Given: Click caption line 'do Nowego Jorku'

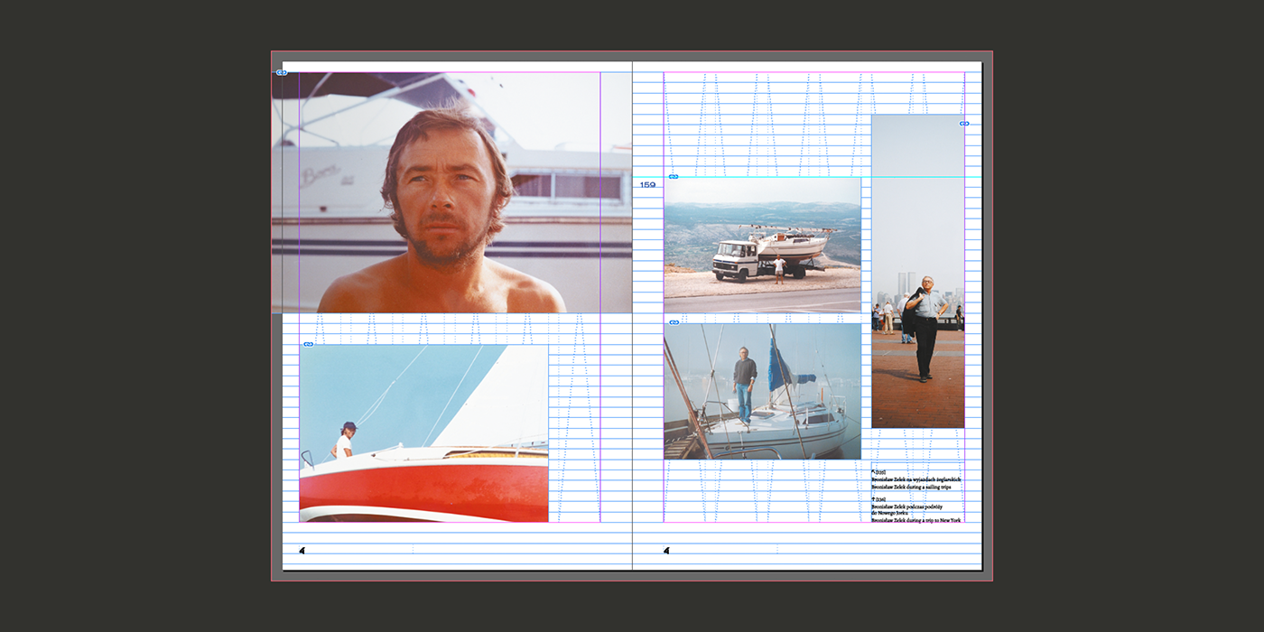Looking at the screenshot, I should coord(891,514).
